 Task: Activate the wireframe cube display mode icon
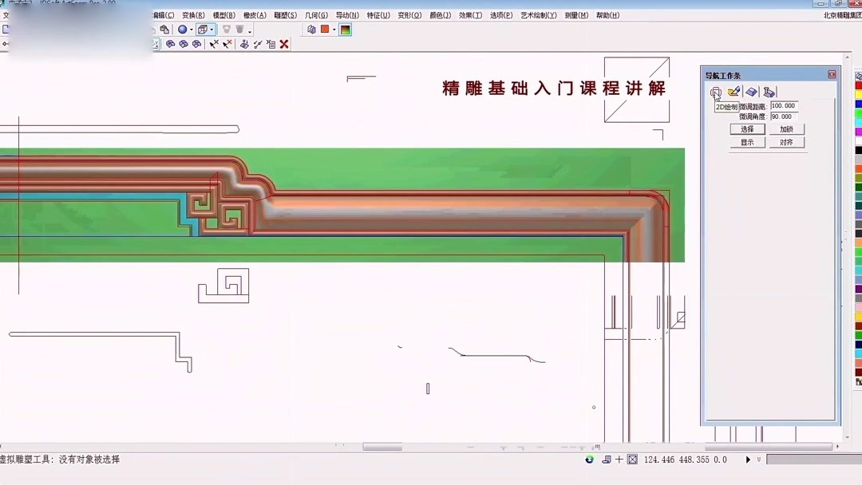tap(203, 29)
